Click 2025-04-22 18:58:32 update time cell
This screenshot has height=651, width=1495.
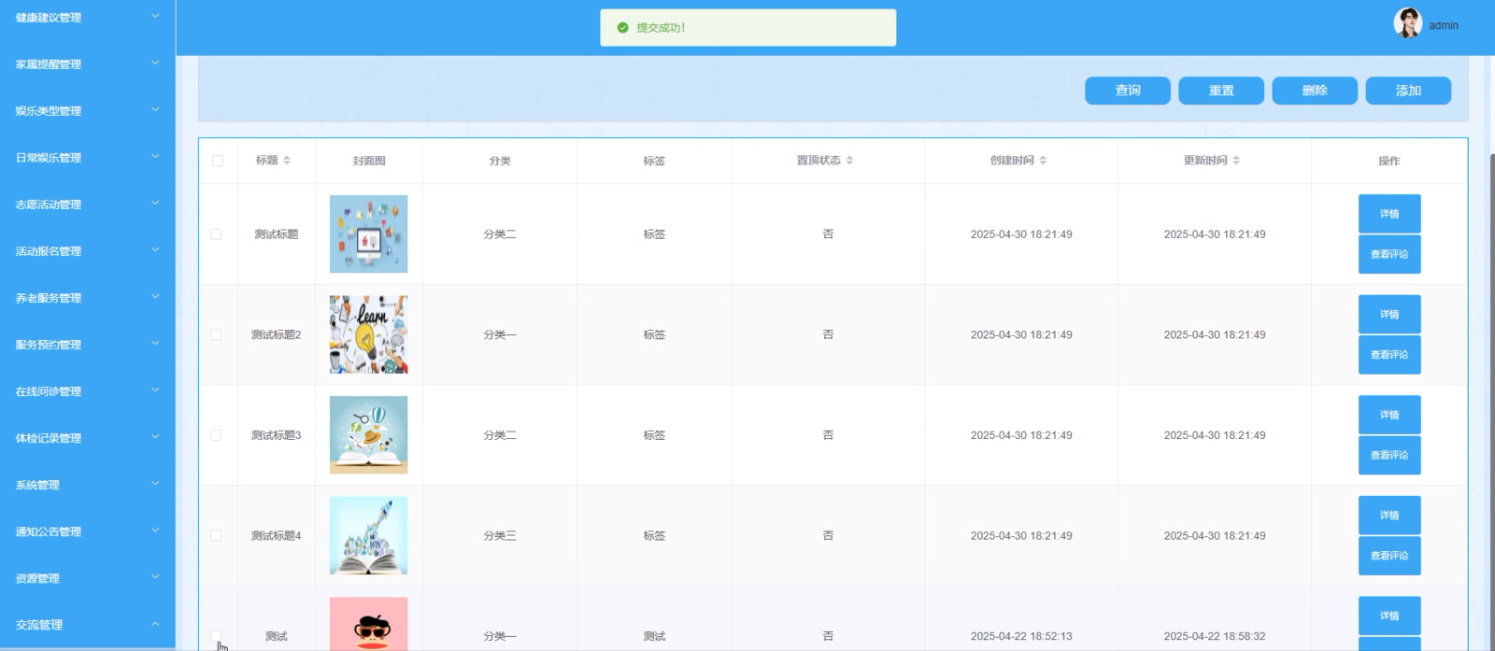tap(1215, 636)
